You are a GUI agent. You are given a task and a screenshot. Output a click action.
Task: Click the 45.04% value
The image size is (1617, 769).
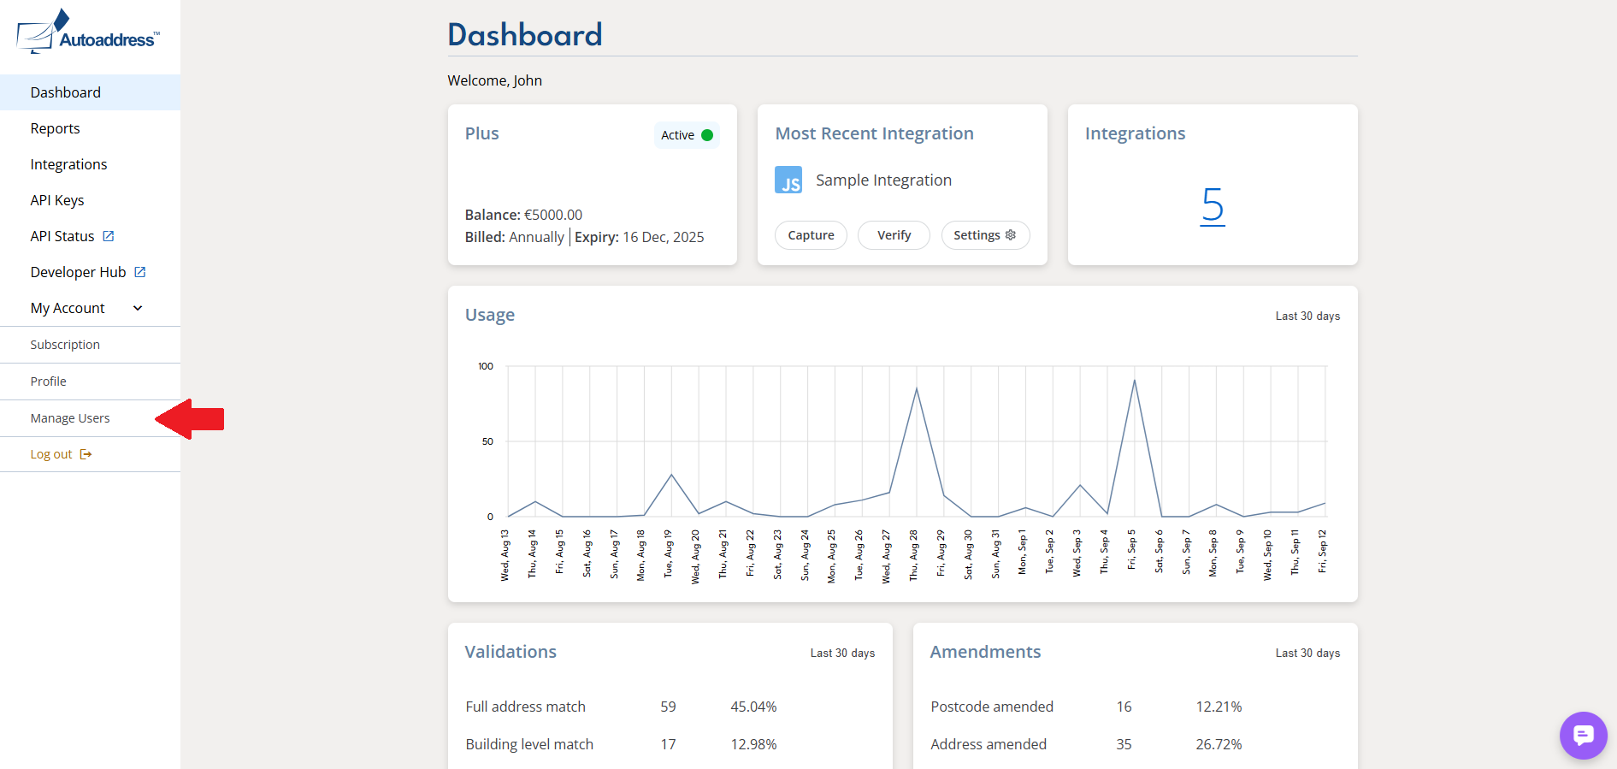coord(753,707)
